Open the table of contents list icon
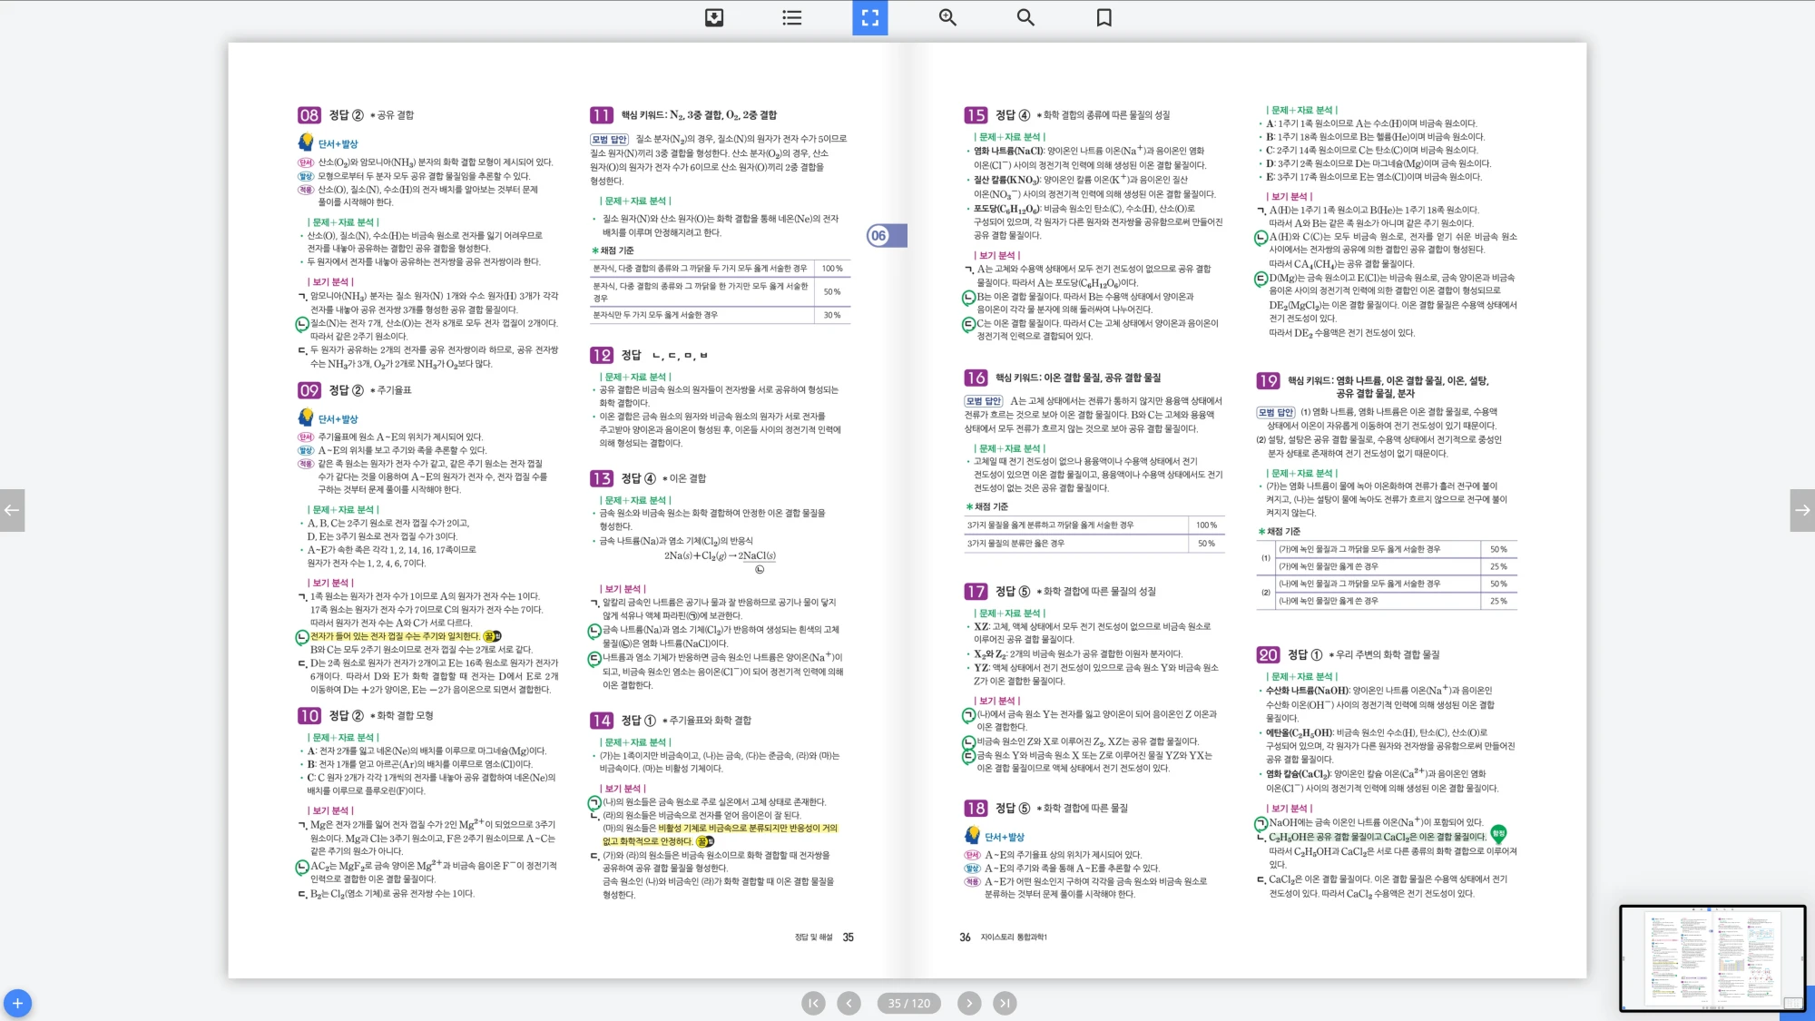 point(791,17)
